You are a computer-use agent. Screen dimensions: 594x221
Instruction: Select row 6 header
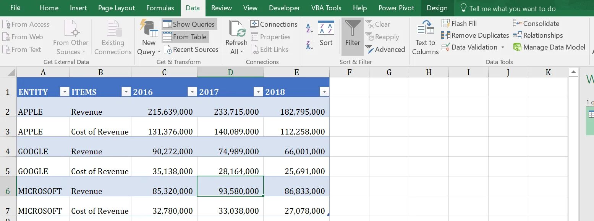[8, 186]
